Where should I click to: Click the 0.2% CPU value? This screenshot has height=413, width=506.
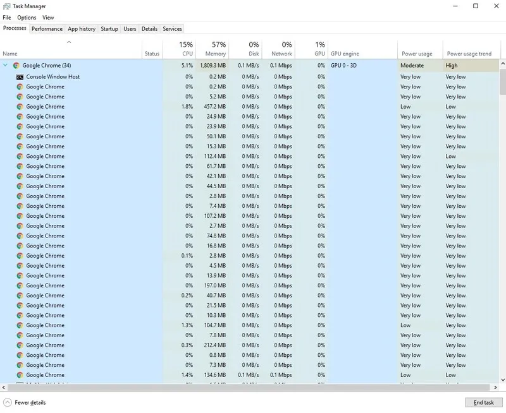[187, 296]
